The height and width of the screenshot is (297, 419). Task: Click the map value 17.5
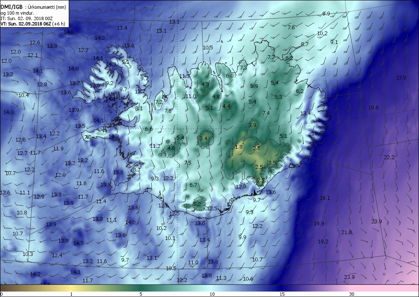[401, 78]
